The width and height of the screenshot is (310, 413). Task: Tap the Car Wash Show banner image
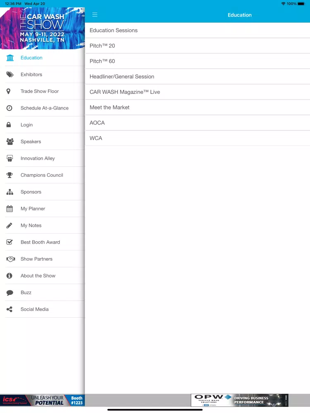(x=42, y=28)
